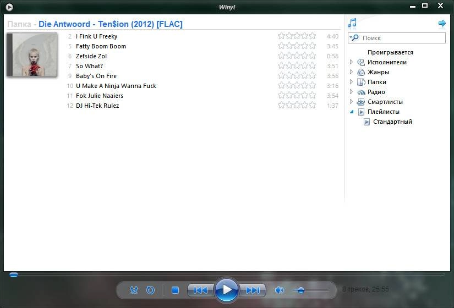Select track I Fink U Freeky
The width and height of the screenshot is (454, 308).
pos(96,36)
